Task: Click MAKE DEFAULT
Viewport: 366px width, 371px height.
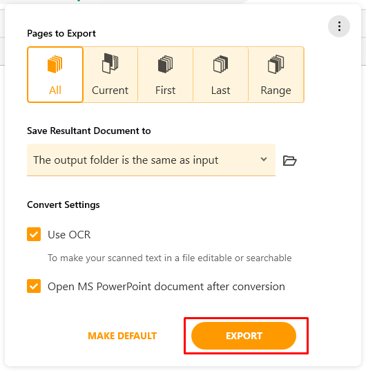Action: [x=122, y=336]
